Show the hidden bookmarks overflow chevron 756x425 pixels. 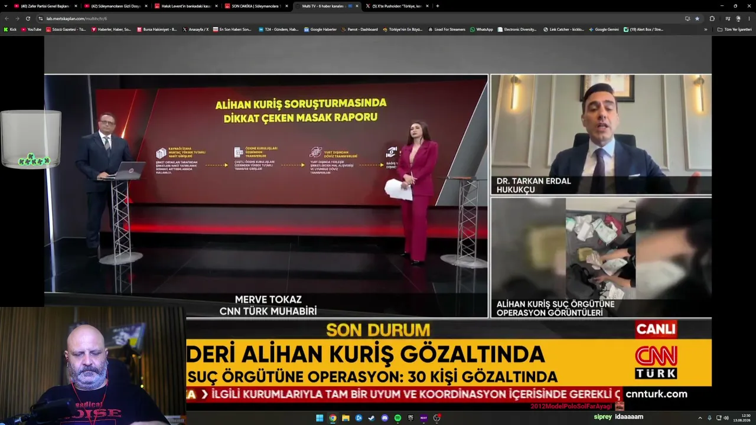click(705, 29)
